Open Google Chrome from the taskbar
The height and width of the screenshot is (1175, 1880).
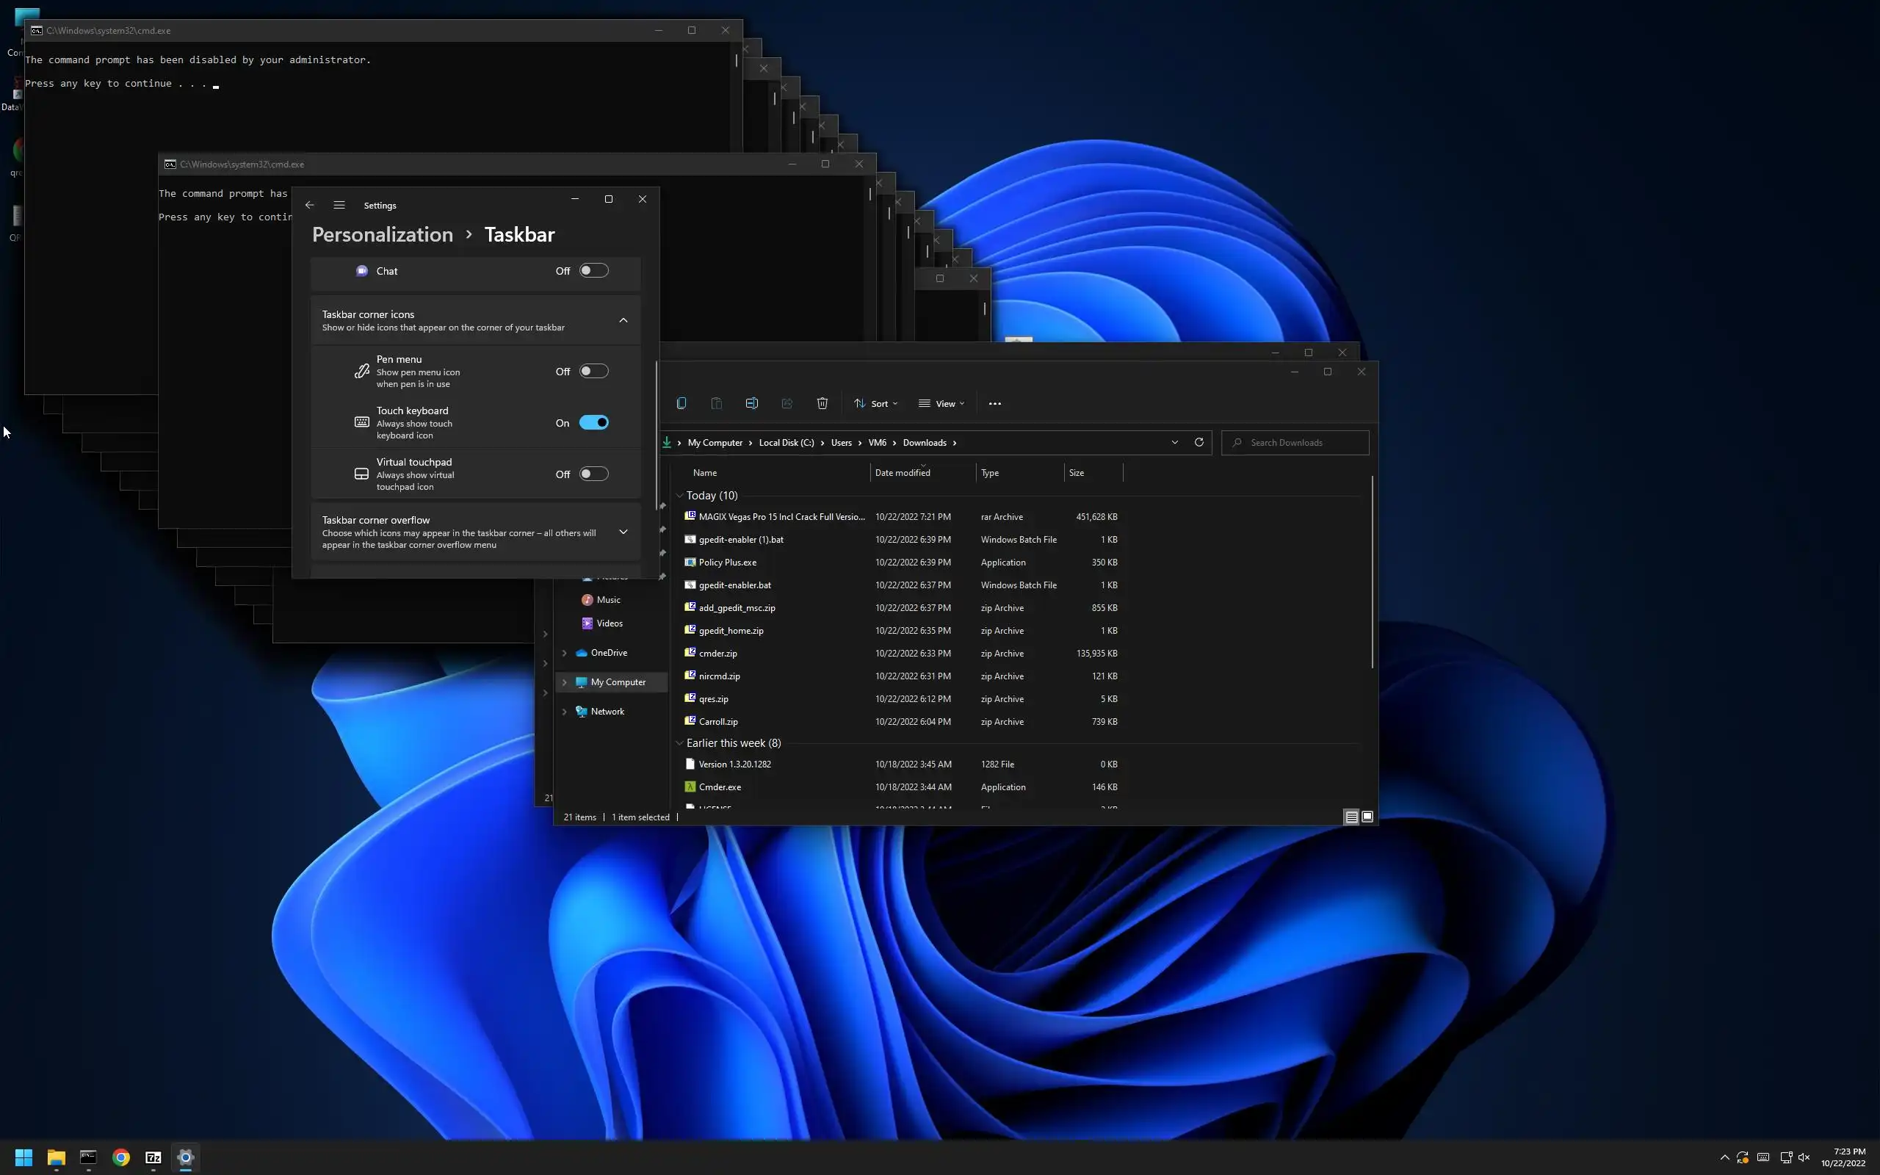tap(120, 1157)
